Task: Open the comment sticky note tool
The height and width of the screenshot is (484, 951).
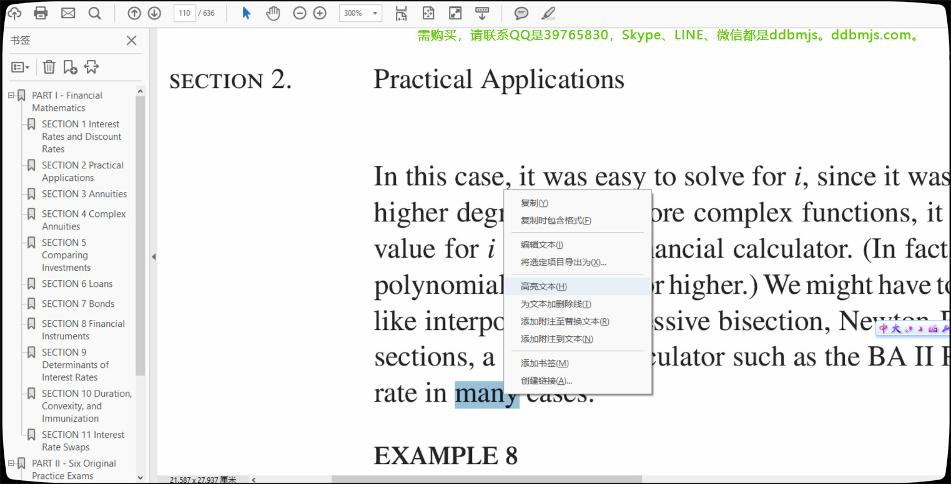Action: coord(521,12)
